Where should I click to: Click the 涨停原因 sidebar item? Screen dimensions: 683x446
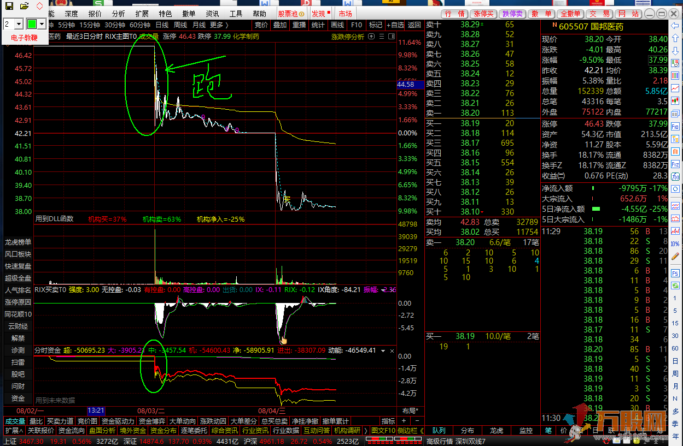tap(18, 302)
